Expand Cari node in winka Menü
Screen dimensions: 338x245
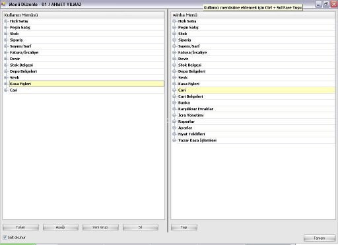(174, 90)
